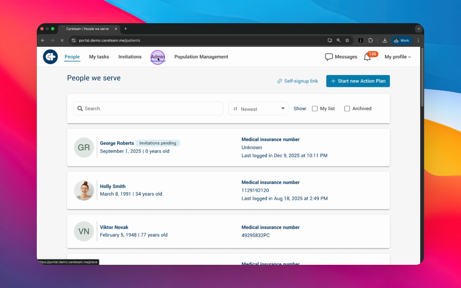Open the Self-signup link
The width and height of the screenshot is (461, 288).
pos(298,81)
